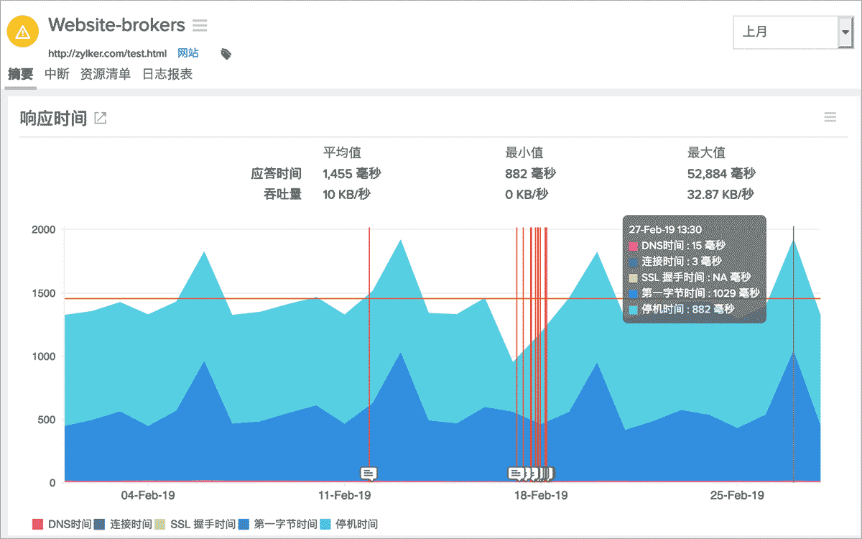Toggle the 停机时间 legend series
This screenshot has width=862, height=539.
[x=349, y=524]
